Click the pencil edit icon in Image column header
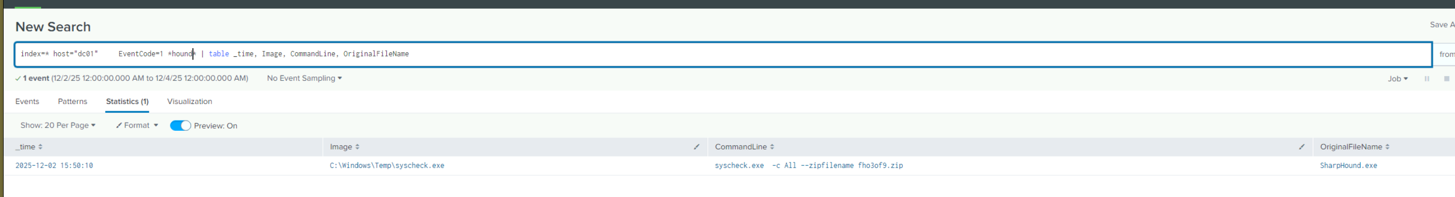This screenshot has height=197, width=1455. (697, 147)
